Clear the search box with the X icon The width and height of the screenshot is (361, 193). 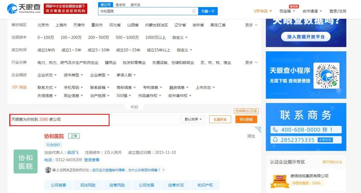(194, 11)
